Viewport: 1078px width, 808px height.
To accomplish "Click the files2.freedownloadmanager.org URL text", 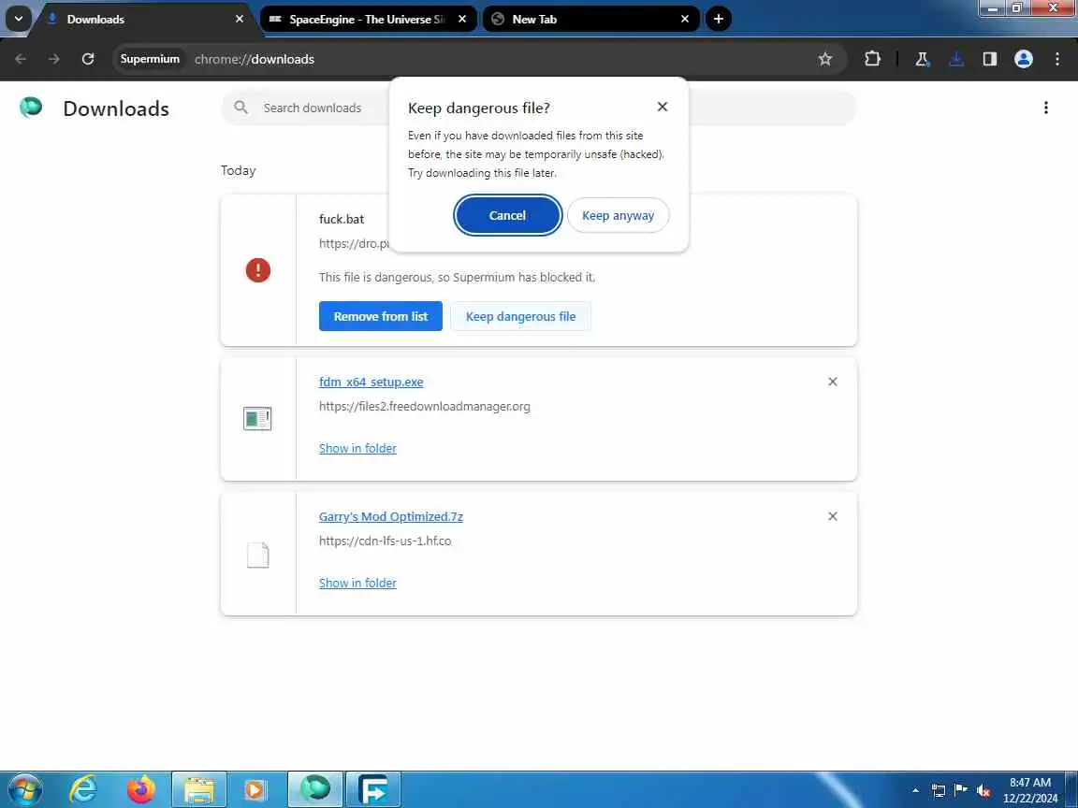I will point(424,406).
